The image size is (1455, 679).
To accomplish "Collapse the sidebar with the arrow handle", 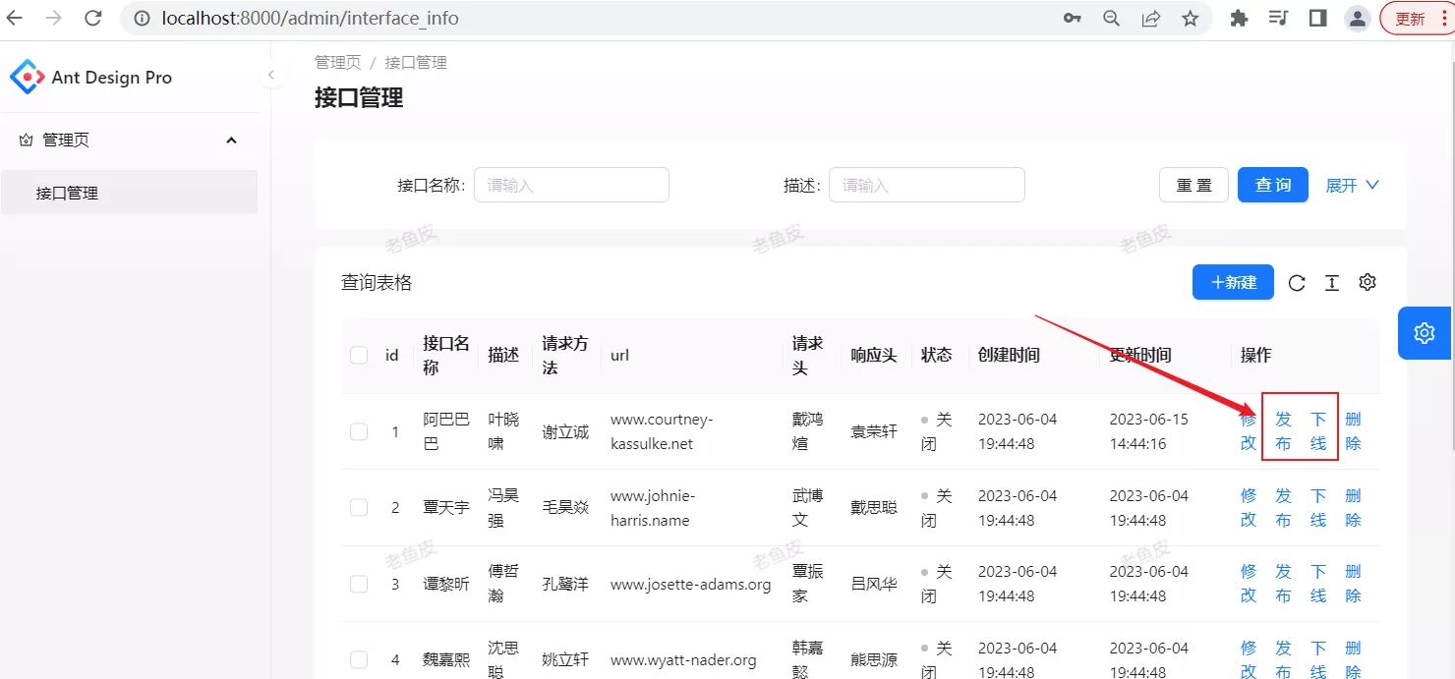I will point(271,75).
